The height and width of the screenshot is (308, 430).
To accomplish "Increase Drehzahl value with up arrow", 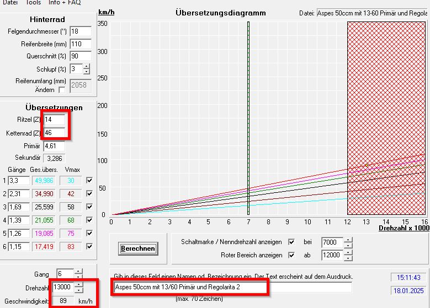I will 78,284.
